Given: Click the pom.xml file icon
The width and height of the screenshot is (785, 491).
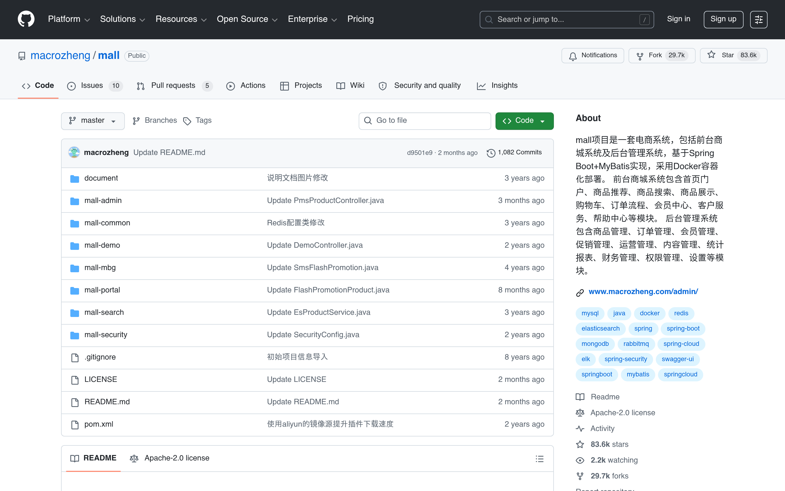Looking at the screenshot, I should 75,424.
